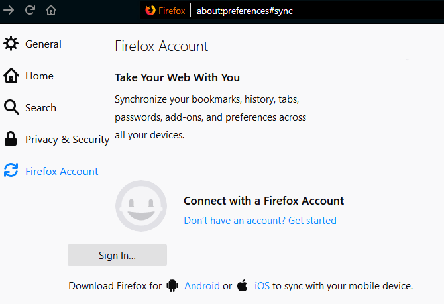444x304 pixels.
Task: Click the about:preferences#sync address field
Action: pyautogui.click(x=245, y=11)
